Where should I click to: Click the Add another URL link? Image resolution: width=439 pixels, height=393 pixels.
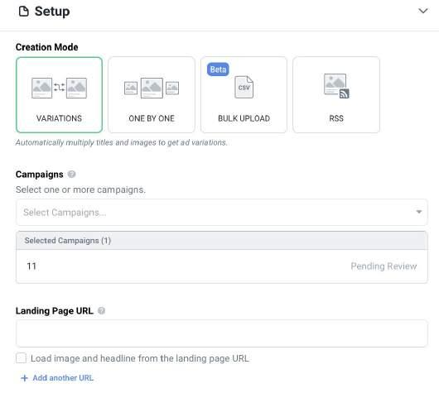(x=63, y=378)
